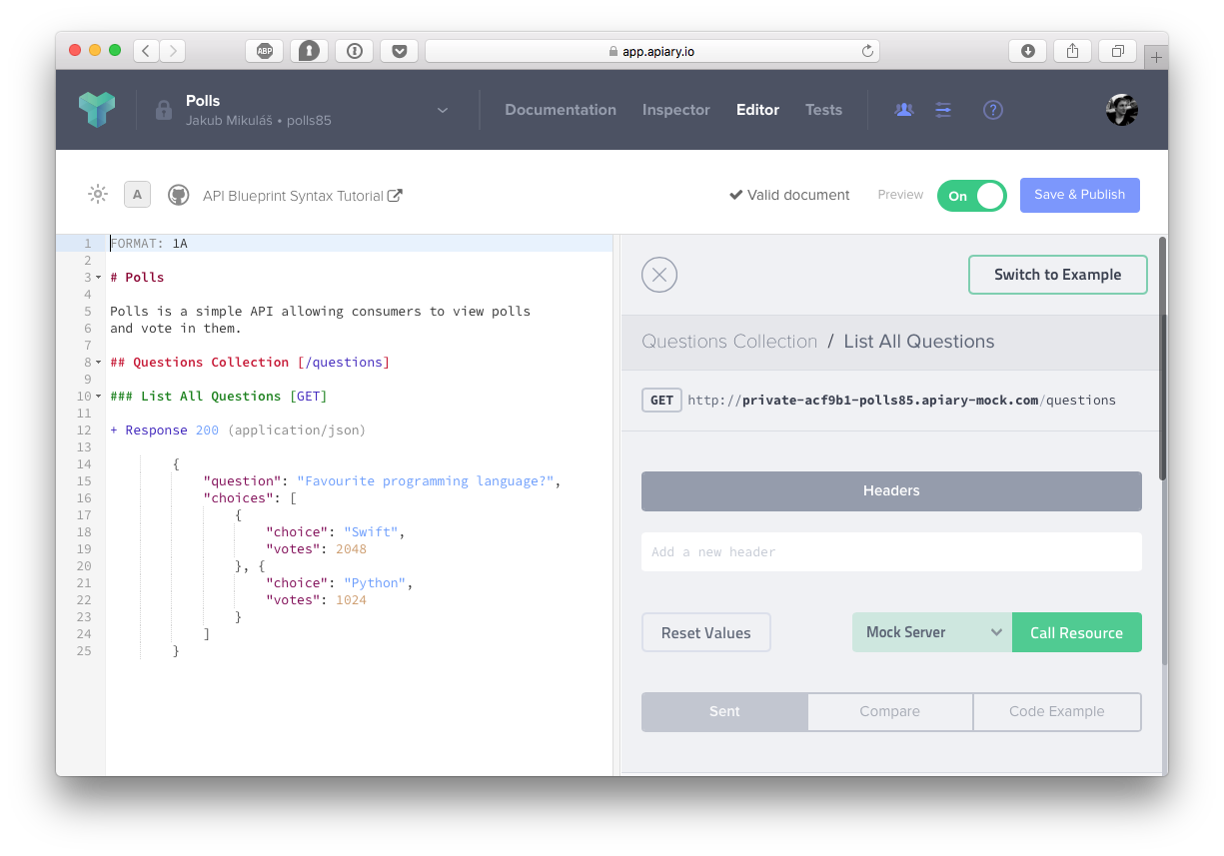Click the Safari share icon
This screenshot has width=1224, height=856.
[x=1073, y=51]
